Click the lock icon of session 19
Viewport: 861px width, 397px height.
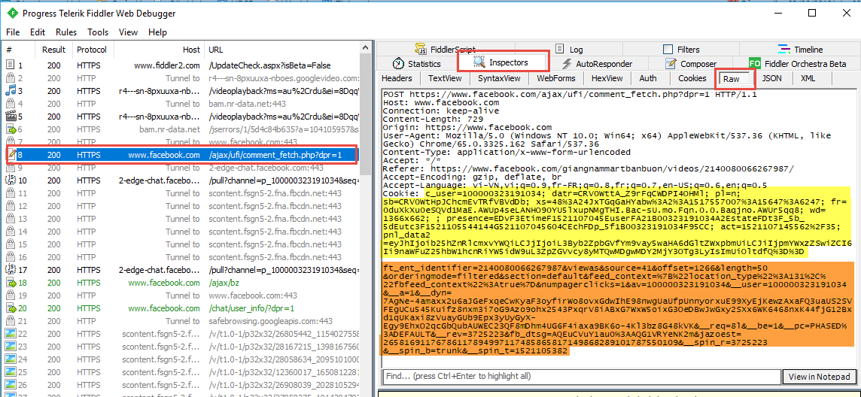pos(10,295)
